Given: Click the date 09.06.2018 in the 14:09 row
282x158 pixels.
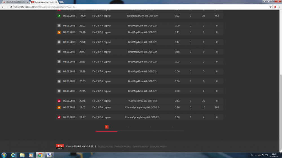Looking at the screenshot, I should pos(69,16).
